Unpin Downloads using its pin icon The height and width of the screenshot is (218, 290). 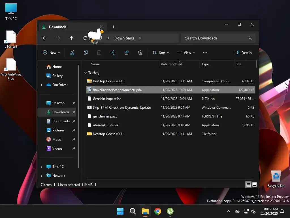(x=74, y=112)
